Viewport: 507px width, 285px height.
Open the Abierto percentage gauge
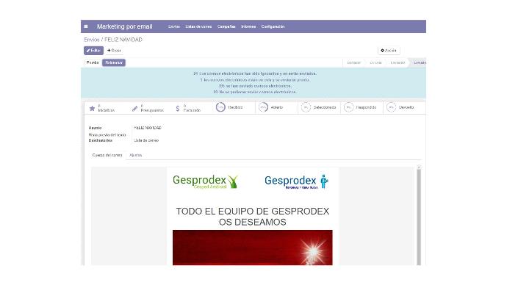point(263,107)
